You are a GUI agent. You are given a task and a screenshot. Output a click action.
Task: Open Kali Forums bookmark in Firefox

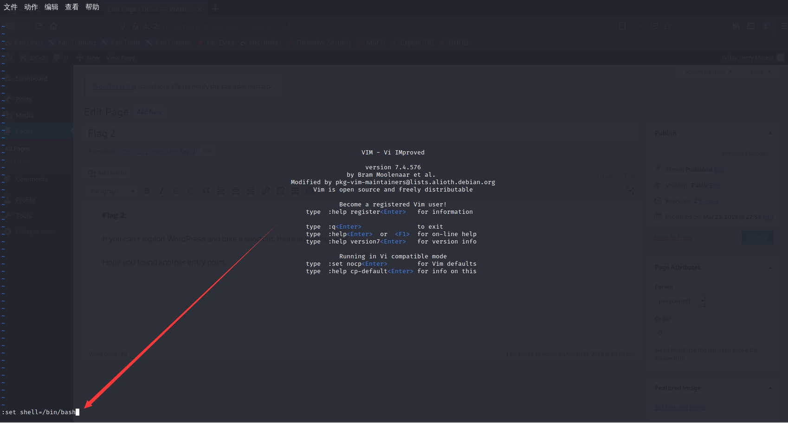(169, 43)
